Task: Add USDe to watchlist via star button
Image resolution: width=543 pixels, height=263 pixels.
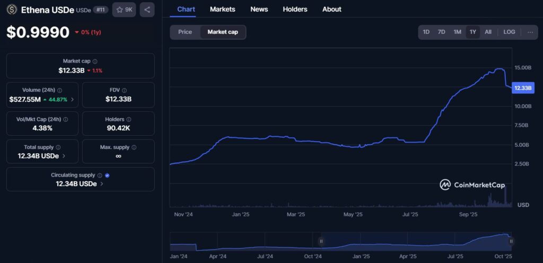Action: pos(124,10)
